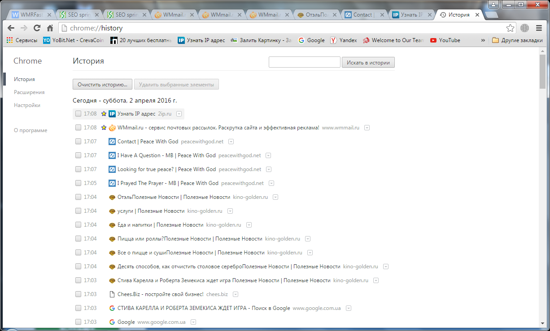Close the История tab
The height and width of the screenshot is (331, 550).
[x=477, y=15]
